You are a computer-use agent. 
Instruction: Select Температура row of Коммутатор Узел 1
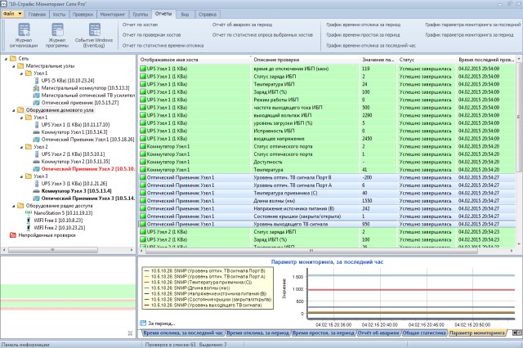[x=327, y=170]
